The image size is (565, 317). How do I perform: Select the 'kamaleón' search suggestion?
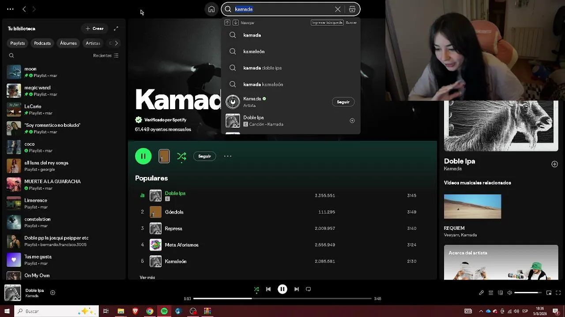point(290,52)
